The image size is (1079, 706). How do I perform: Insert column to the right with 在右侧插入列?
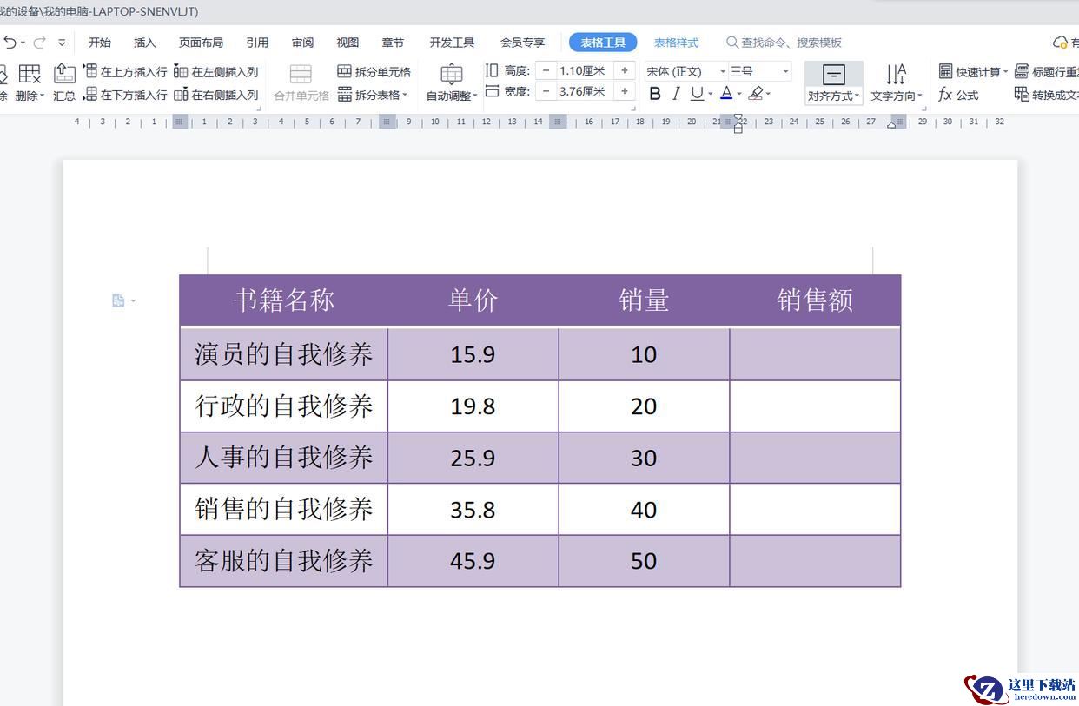click(216, 95)
